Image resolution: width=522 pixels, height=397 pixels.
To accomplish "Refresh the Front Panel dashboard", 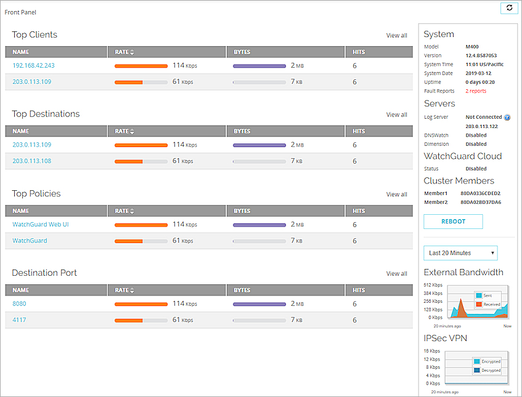I will [x=509, y=9].
